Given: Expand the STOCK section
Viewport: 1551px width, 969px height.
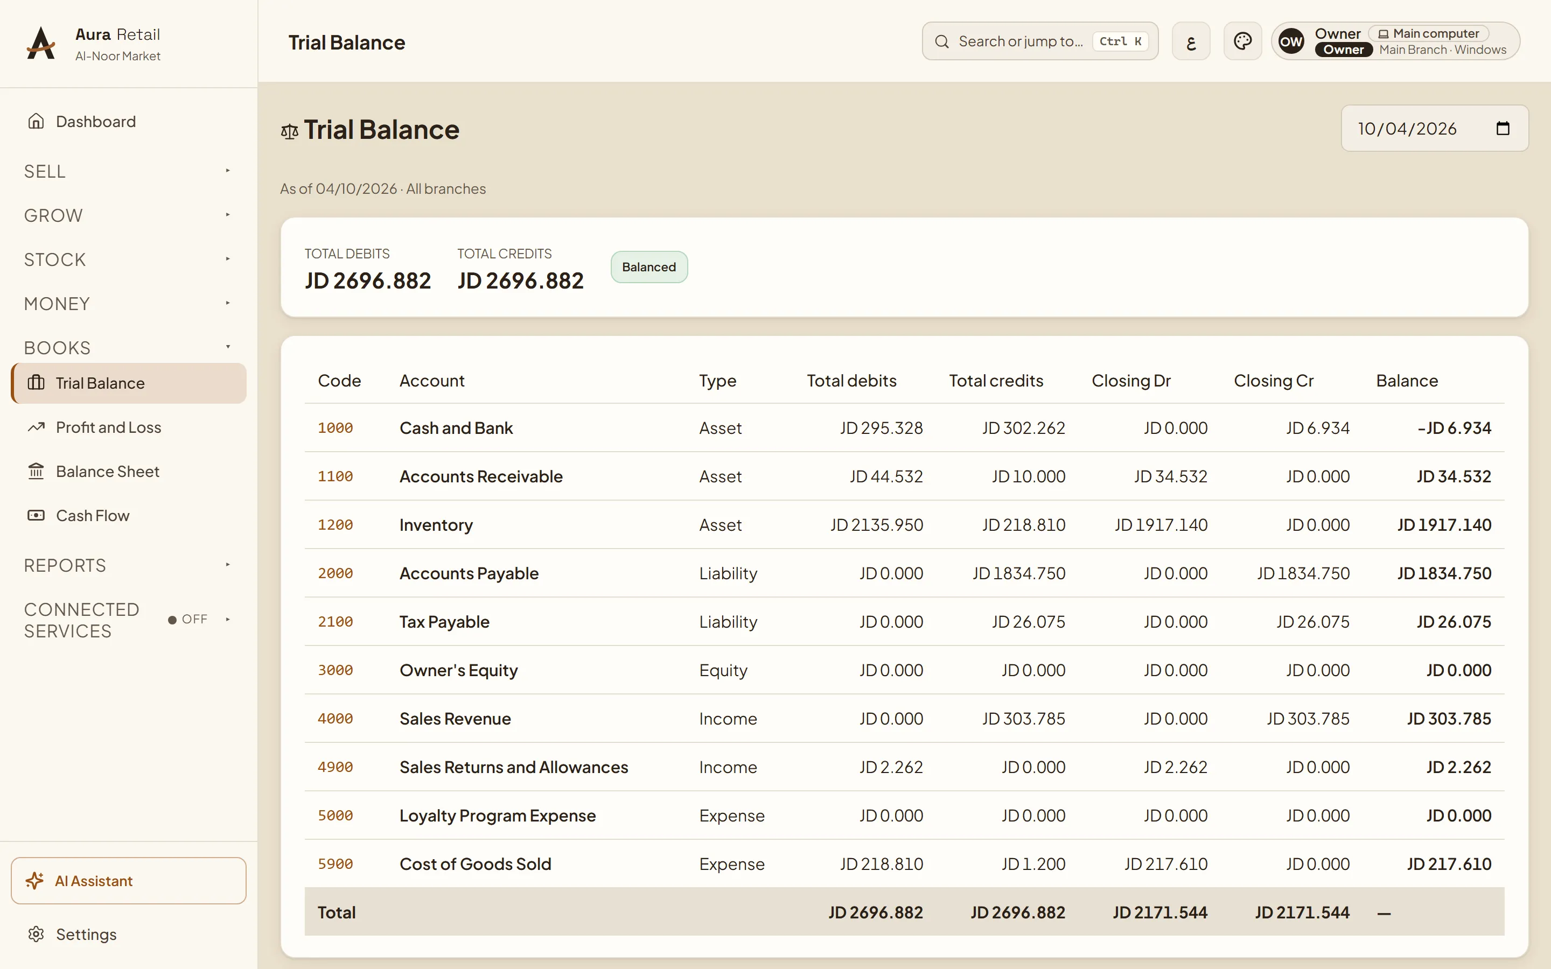Looking at the screenshot, I should pos(128,259).
